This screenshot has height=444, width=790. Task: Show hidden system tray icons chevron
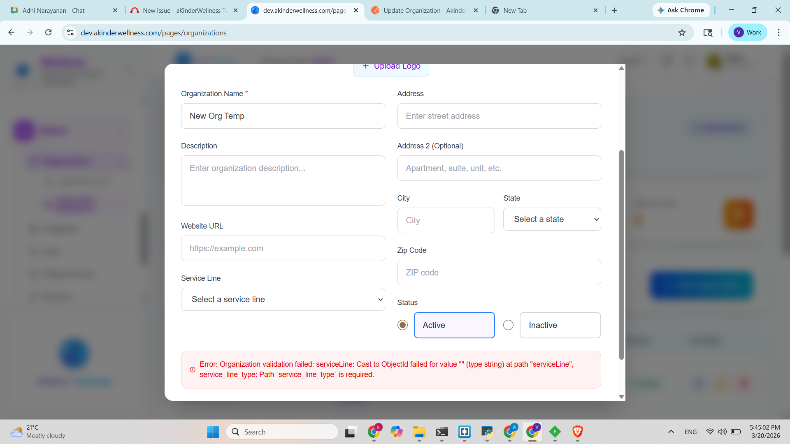(671, 432)
